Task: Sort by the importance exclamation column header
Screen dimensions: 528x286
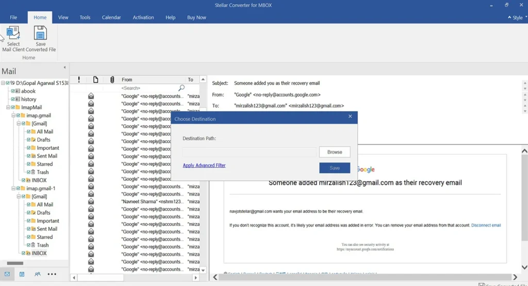Action: (x=79, y=79)
